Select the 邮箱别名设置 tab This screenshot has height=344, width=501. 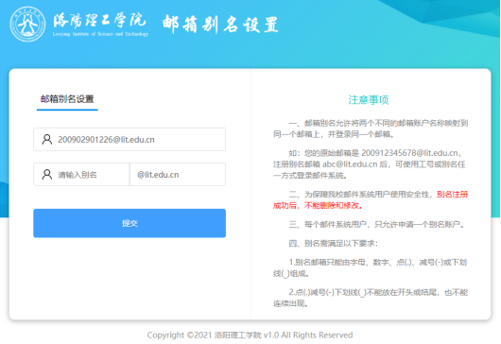pos(67,99)
